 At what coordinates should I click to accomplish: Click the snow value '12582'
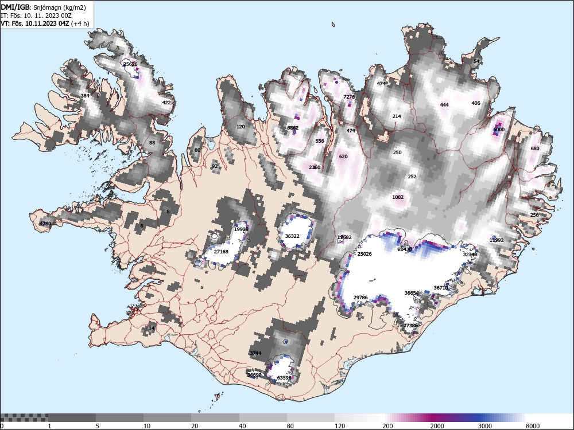[x=344, y=237]
